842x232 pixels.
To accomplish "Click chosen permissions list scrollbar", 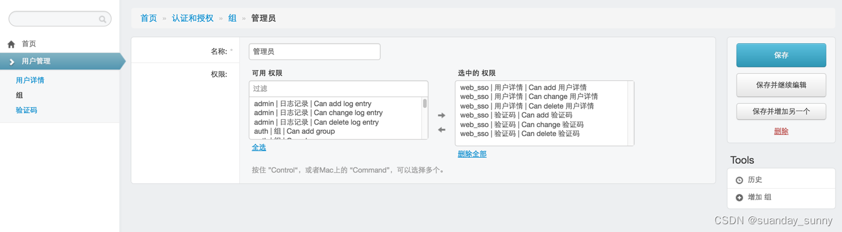I will point(630,113).
